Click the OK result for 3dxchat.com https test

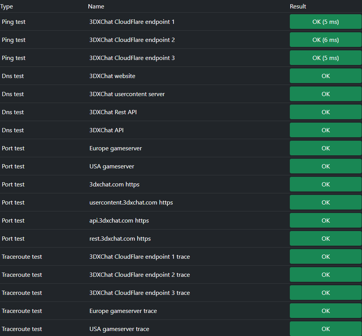[x=325, y=184]
